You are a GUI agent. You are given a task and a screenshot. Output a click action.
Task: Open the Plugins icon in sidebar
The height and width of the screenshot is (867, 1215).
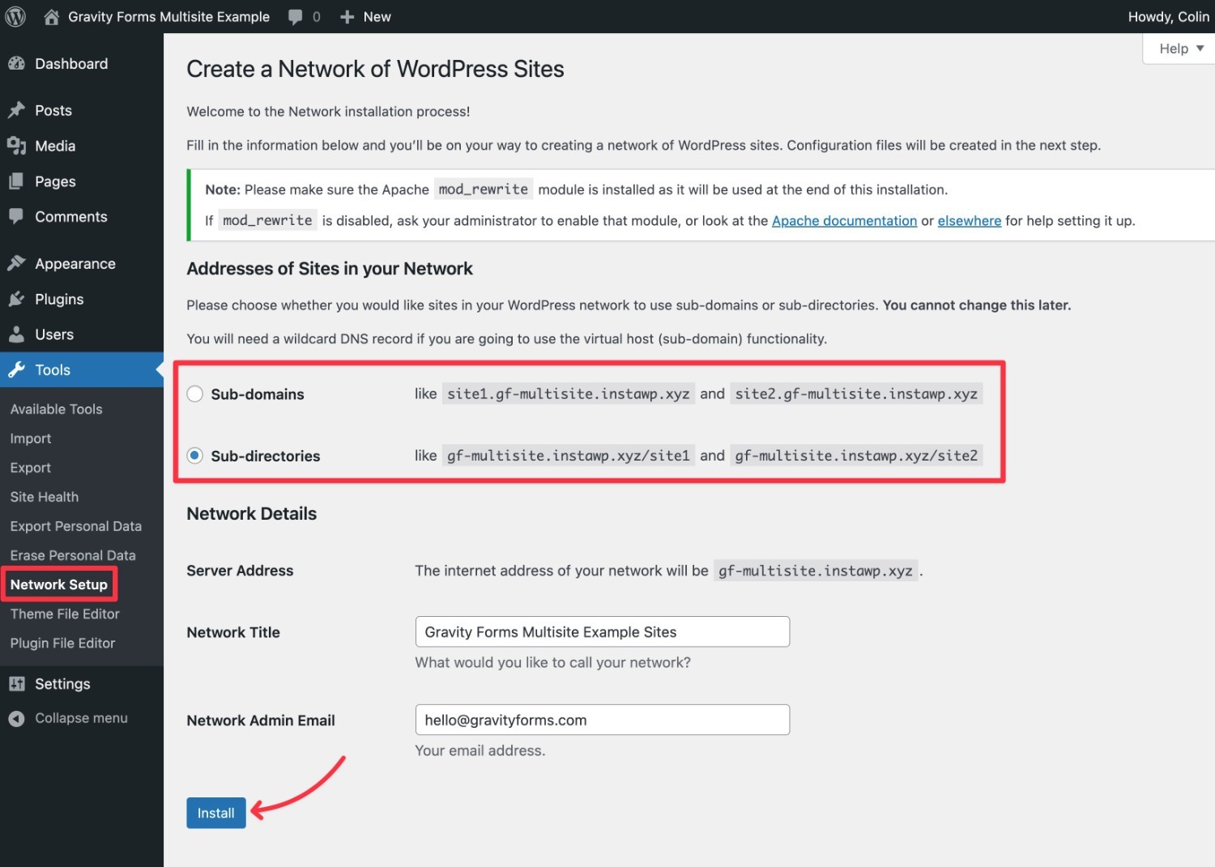[17, 299]
